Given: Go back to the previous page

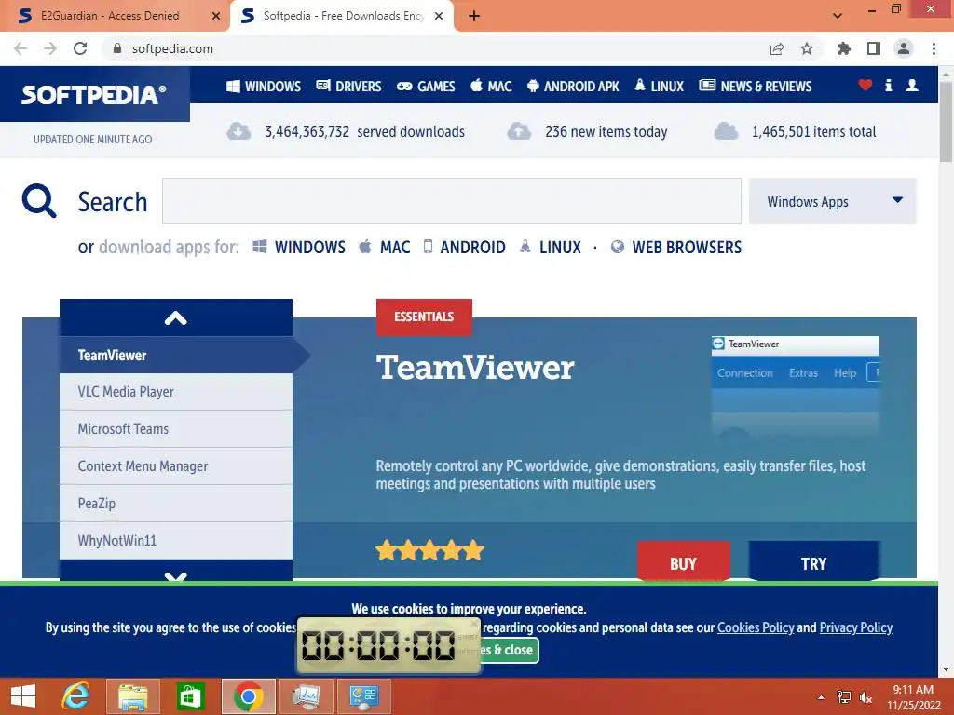Looking at the screenshot, I should tap(20, 48).
